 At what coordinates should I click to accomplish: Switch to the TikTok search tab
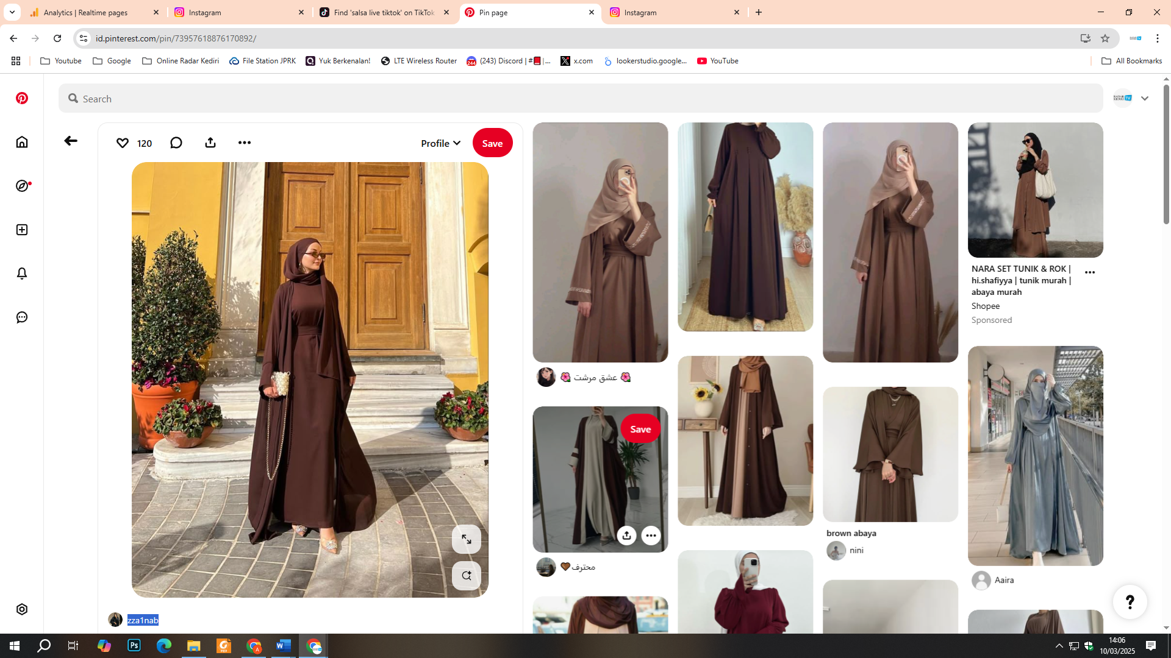point(385,12)
